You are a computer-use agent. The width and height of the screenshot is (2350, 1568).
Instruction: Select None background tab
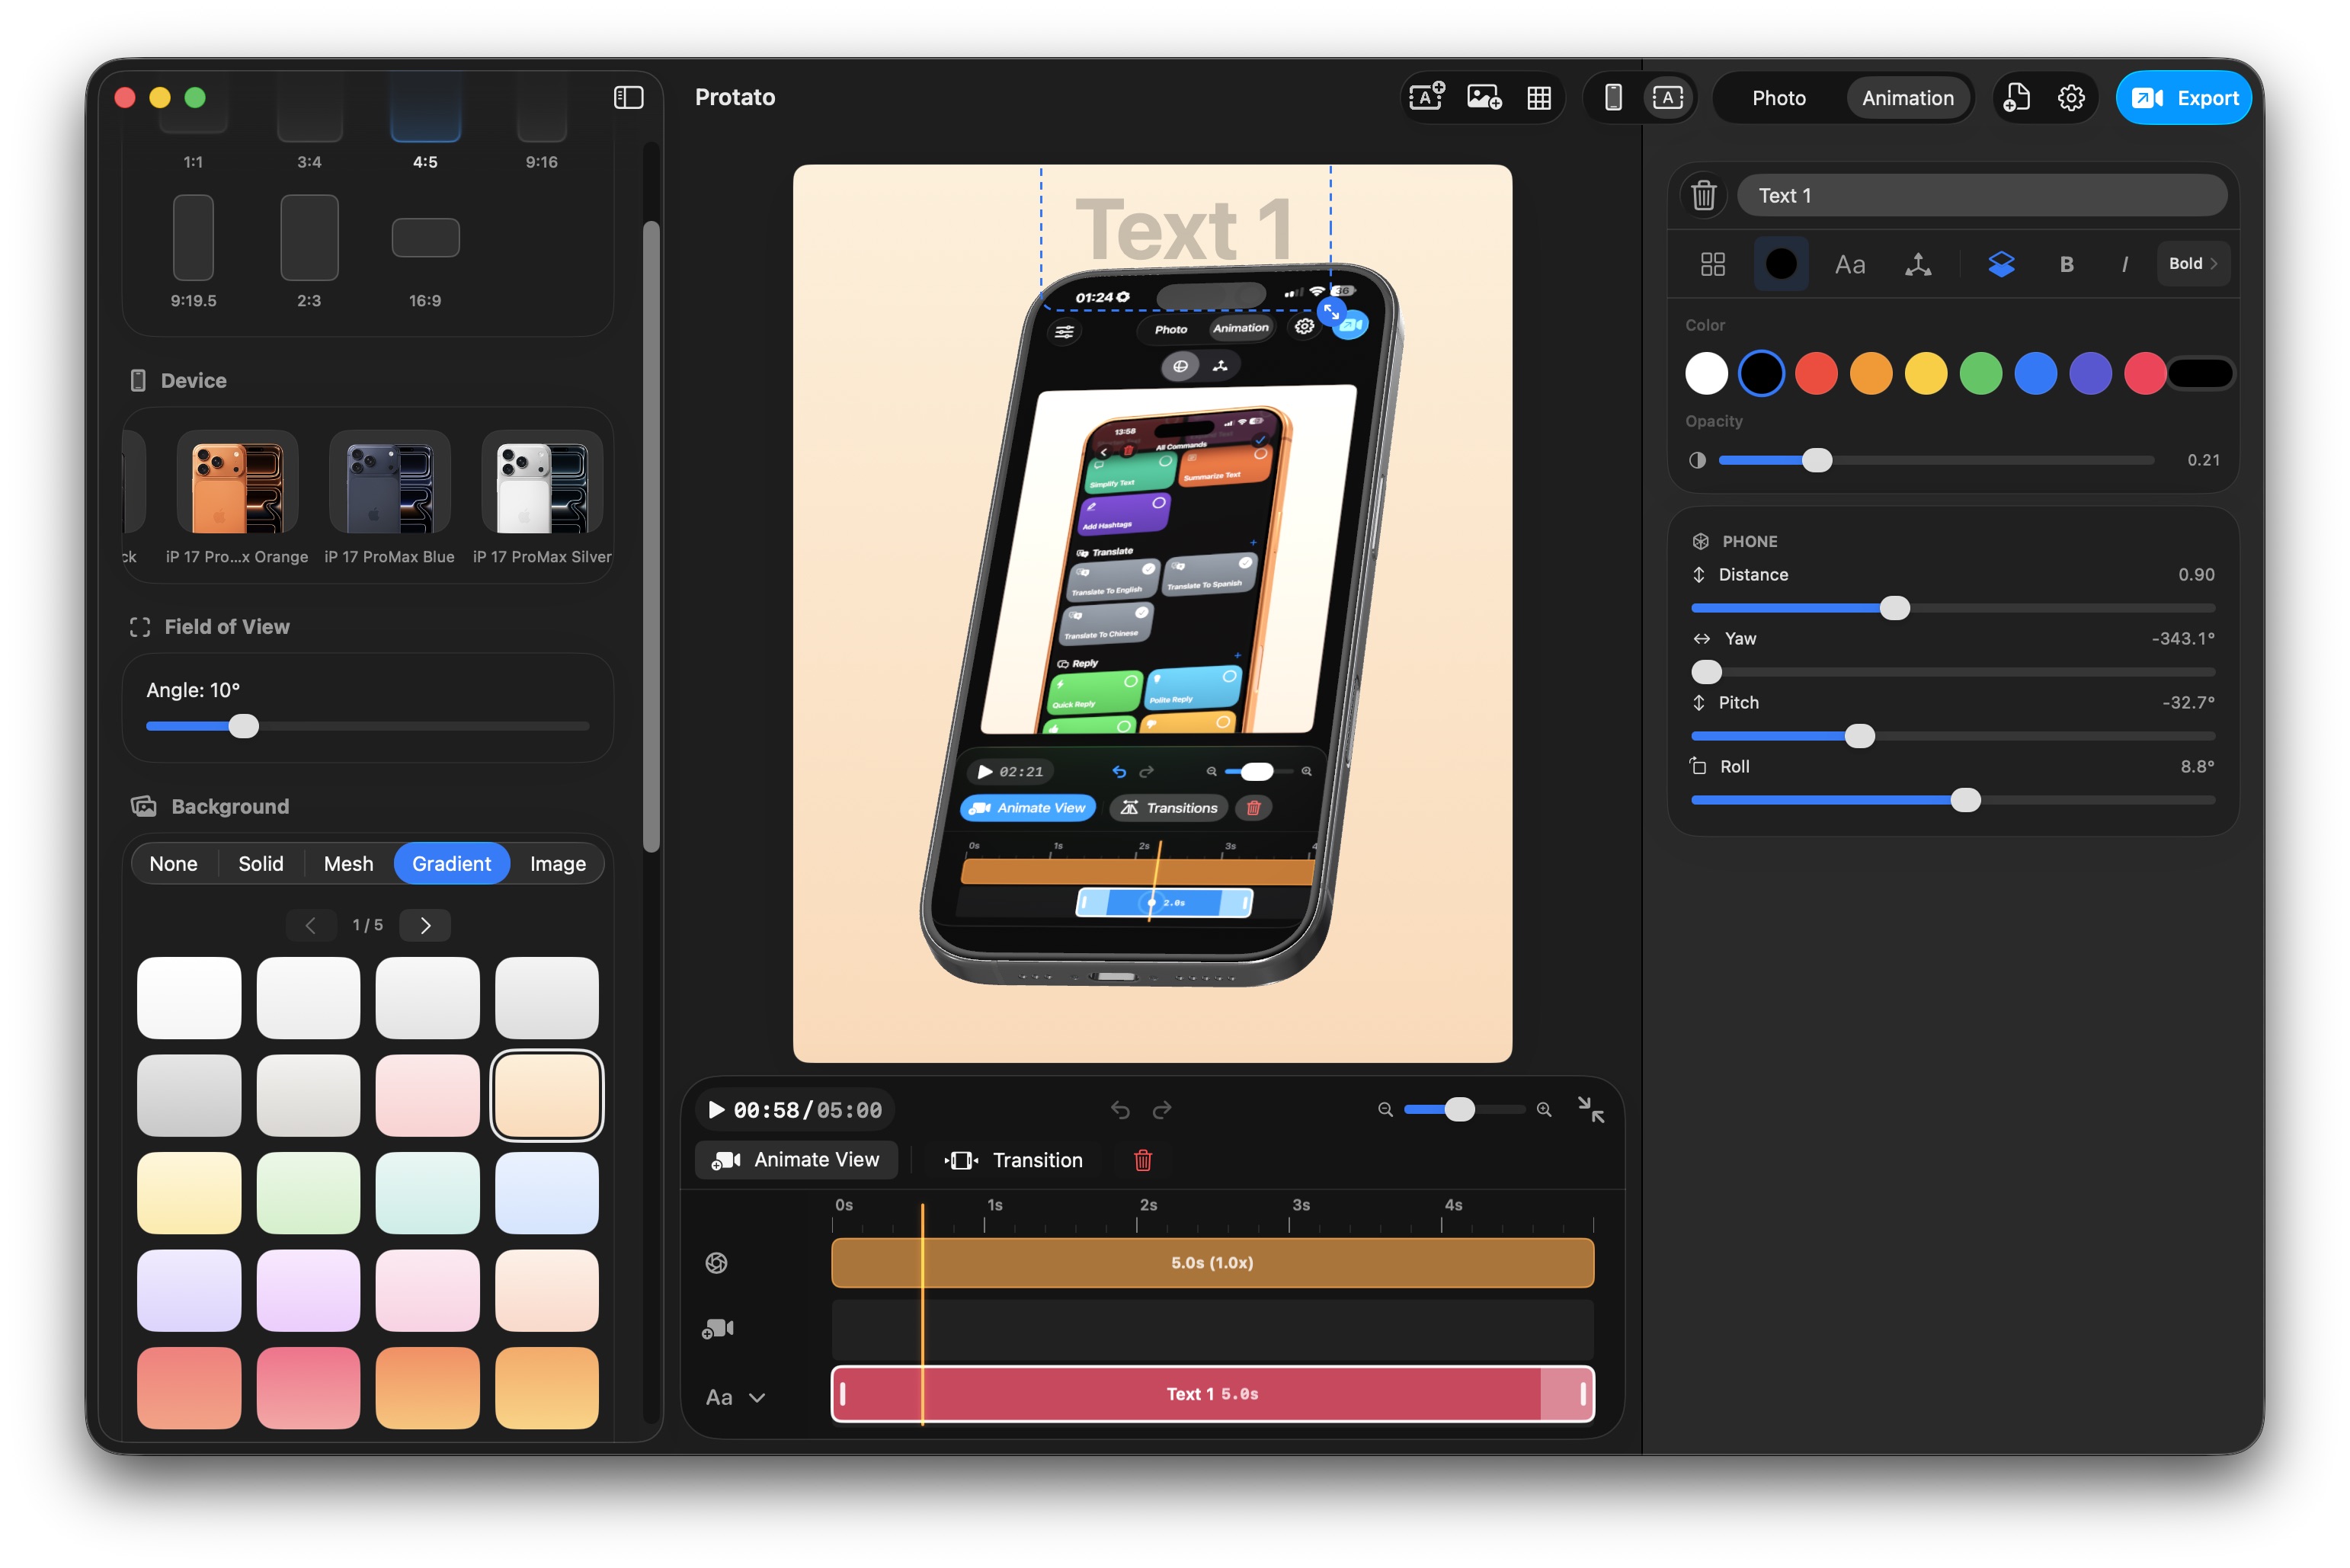pos(173,863)
